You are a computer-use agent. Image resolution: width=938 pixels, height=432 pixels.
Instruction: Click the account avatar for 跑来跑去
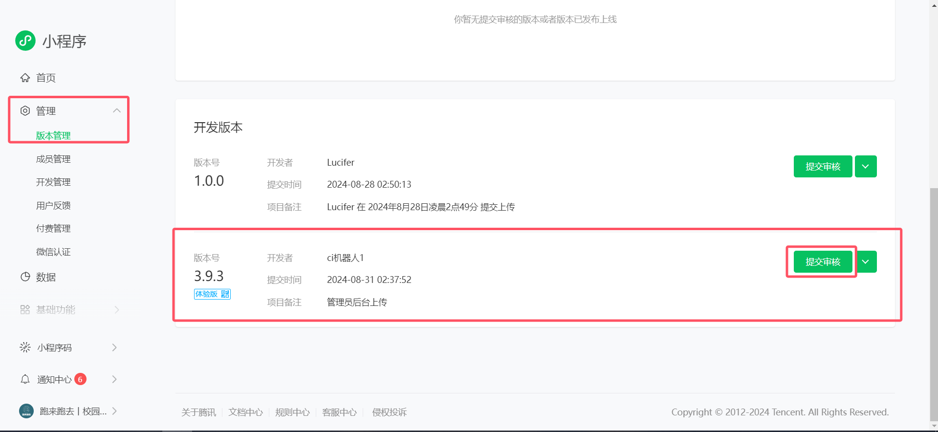[x=26, y=411]
